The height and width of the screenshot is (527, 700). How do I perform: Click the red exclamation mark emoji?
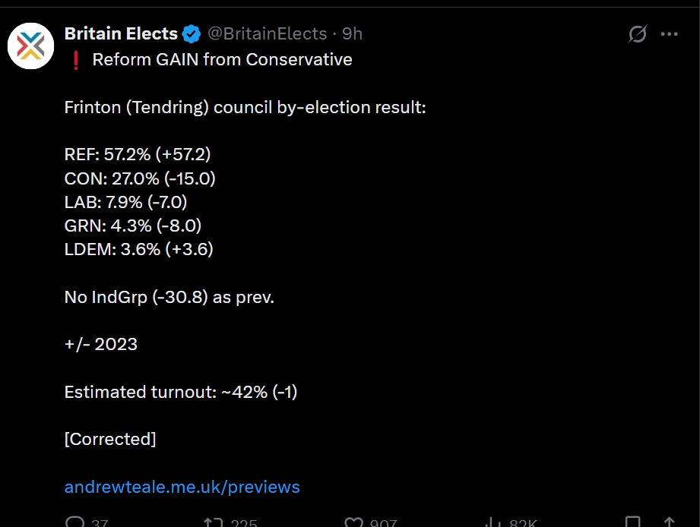76,60
